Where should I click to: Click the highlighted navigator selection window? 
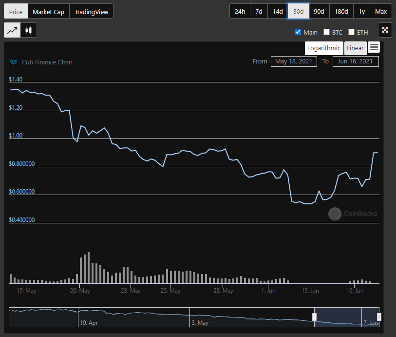coord(347,317)
